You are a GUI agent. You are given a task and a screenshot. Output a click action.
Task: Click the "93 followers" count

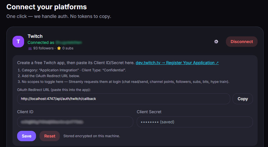click(x=44, y=48)
